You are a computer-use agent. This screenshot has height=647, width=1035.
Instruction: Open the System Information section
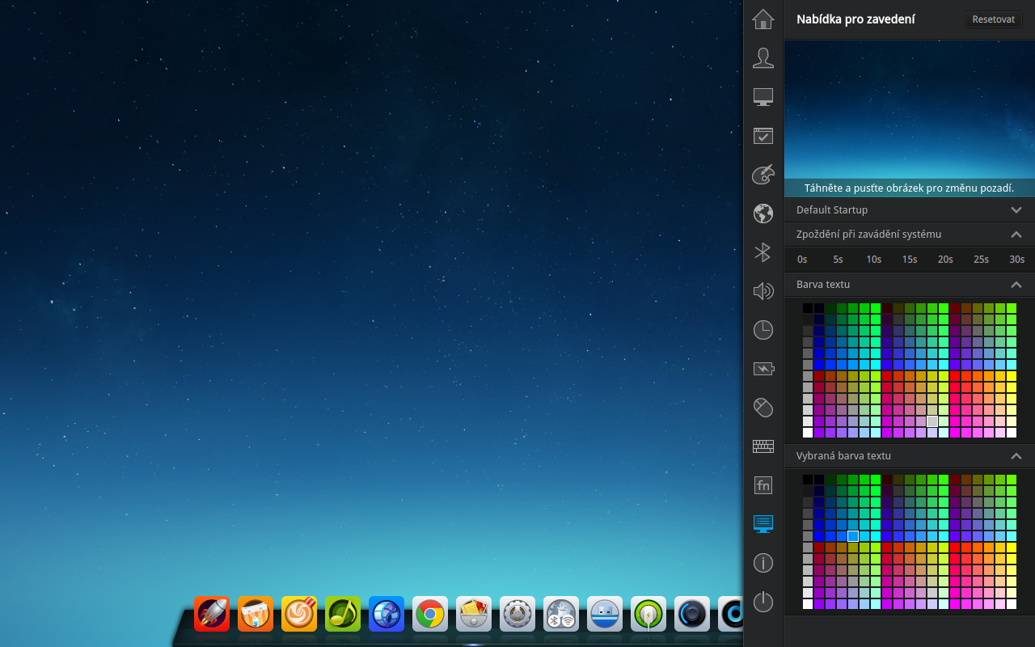pos(763,563)
